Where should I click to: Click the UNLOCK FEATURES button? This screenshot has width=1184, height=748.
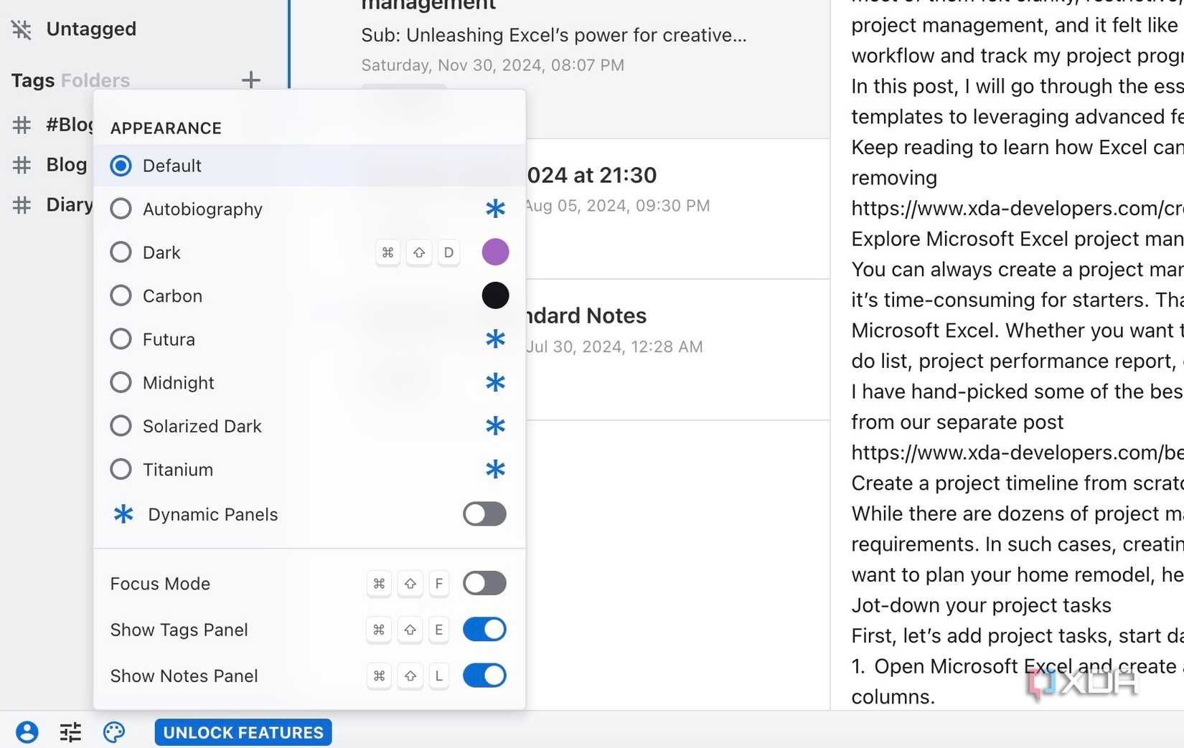243,732
